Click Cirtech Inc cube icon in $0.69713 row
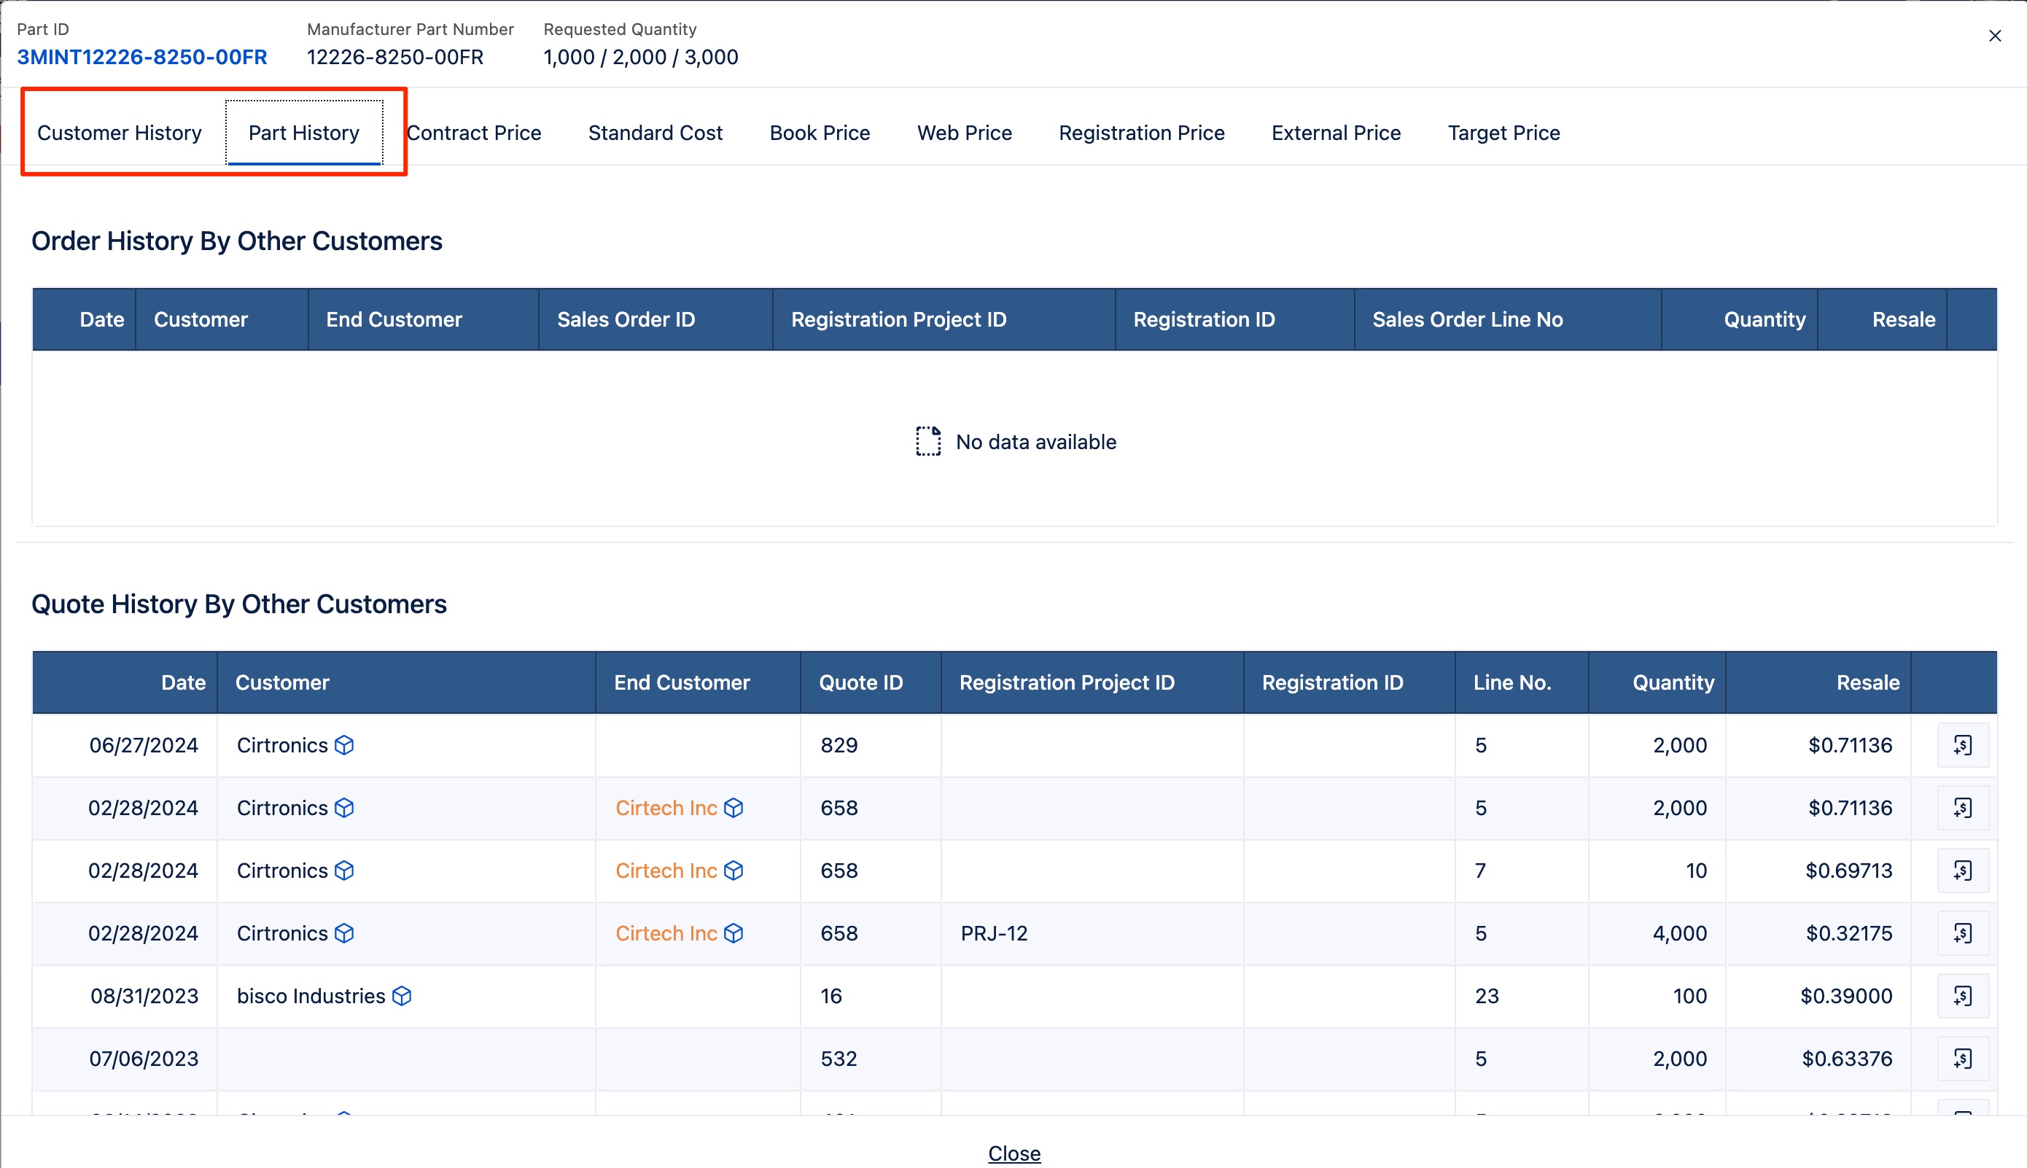The image size is (2027, 1168). point(734,871)
